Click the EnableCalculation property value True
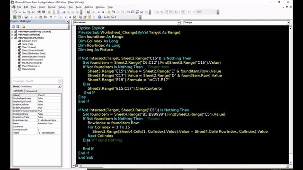 point(49,108)
